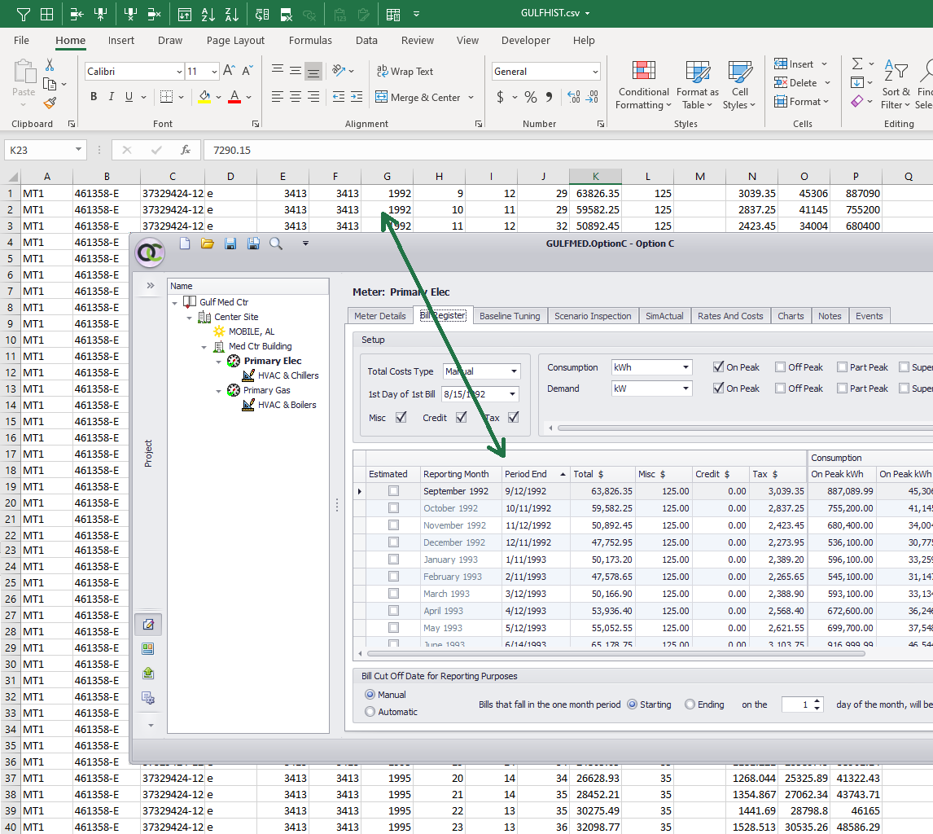933x834 pixels.
Task: Open the General number format dropdown
Action: click(x=595, y=72)
